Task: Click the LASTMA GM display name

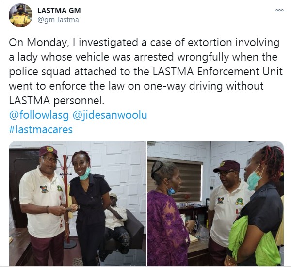Action: click(x=59, y=11)
